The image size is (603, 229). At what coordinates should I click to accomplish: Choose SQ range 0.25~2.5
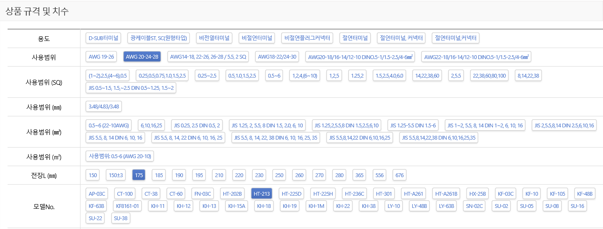(x=207, y=76)
